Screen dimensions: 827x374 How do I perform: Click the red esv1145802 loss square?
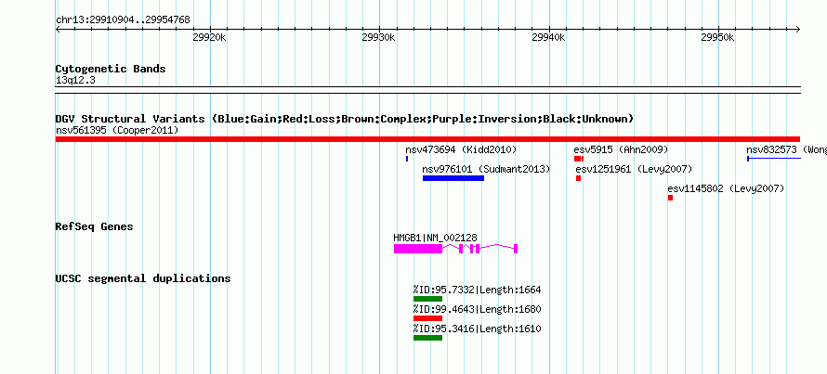point(670,198)
